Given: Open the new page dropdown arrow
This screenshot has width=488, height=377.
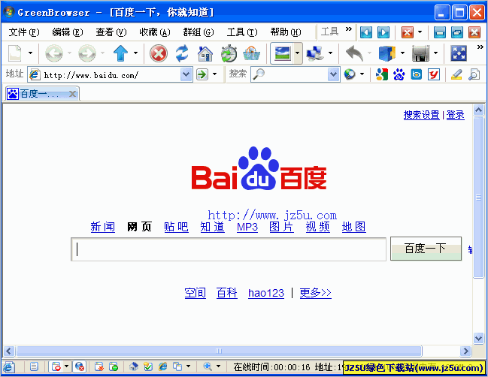Looking at the screenshot, I should tap(30, 53).
